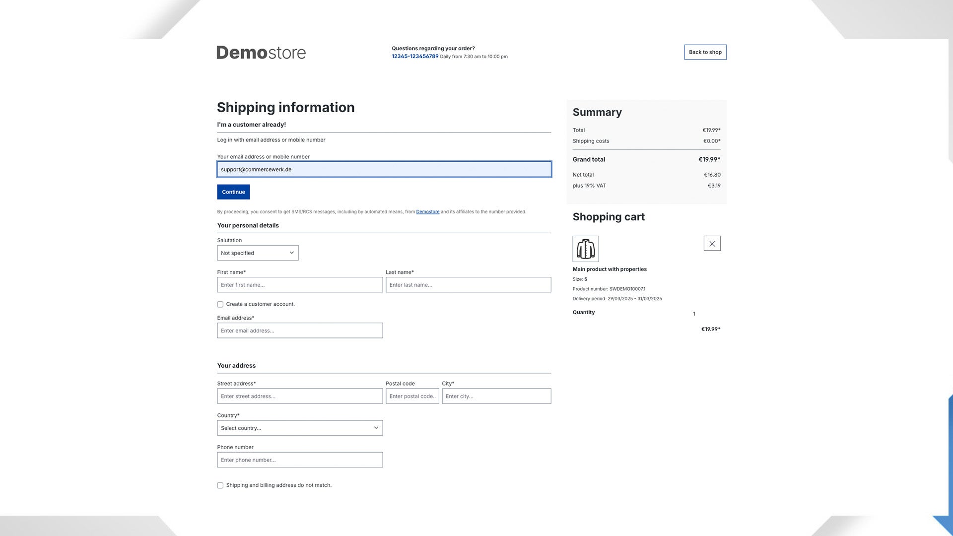Open the jacket product thumbnail
The image size is (953, 536).
click(586, 249)
